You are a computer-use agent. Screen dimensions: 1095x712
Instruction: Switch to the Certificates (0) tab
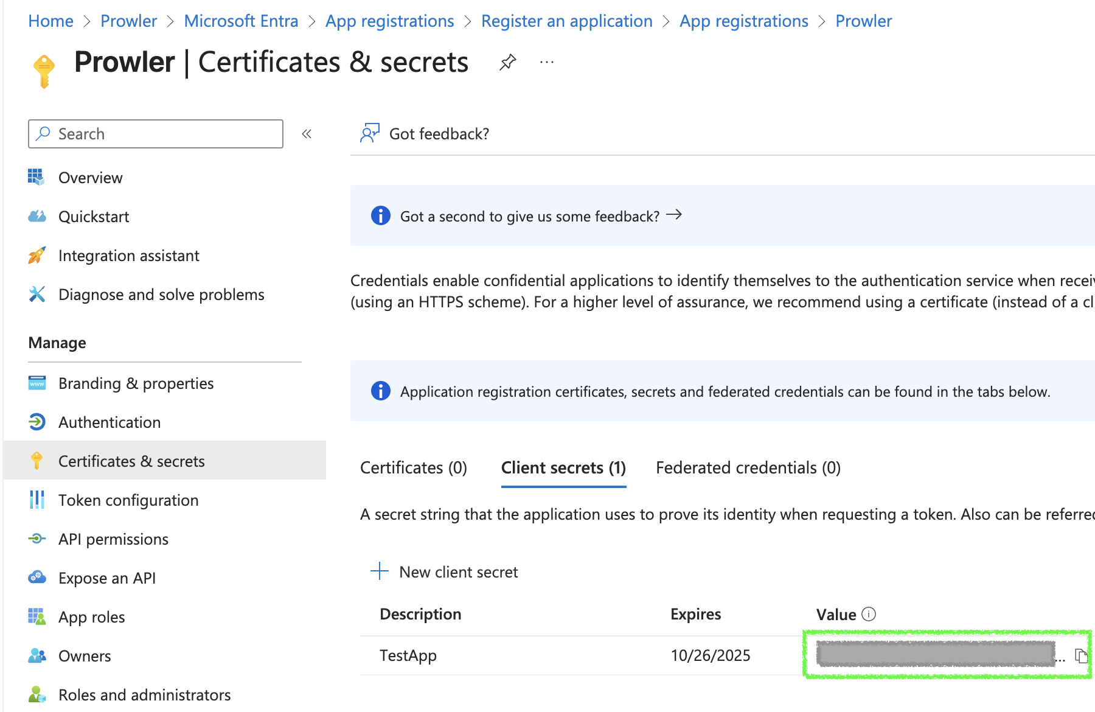click(x=414, y=467)
